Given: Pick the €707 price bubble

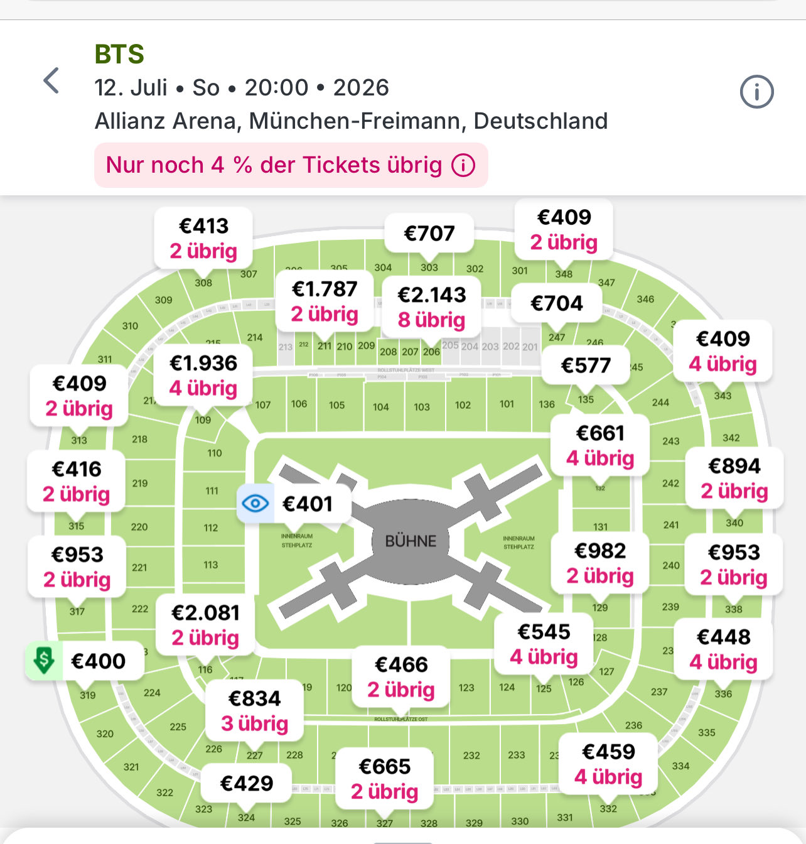Looking at the screenshot, I should [429, 234].
